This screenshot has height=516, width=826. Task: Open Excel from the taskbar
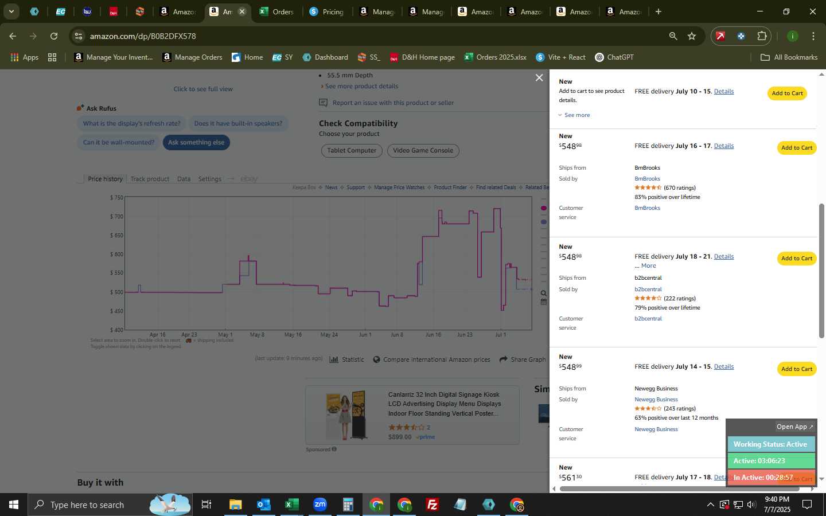click(x=292, y=505)
